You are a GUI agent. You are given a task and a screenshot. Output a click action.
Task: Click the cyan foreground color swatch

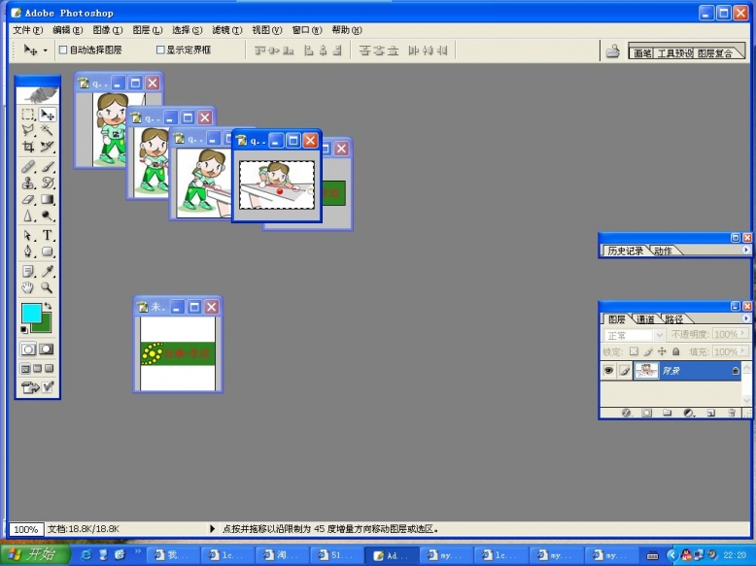click(31, 314)
